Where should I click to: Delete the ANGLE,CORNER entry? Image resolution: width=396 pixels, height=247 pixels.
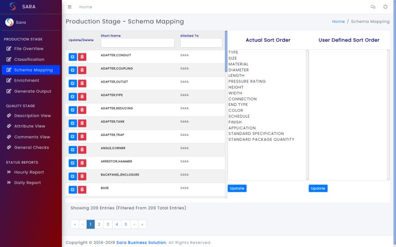coord(82,150)
